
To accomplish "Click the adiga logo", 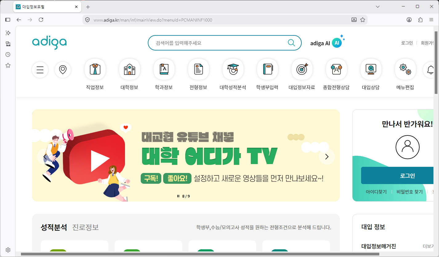I will pos(49,43).
